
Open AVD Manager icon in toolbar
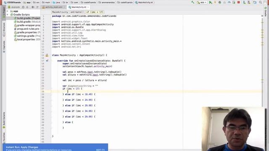(x=244, y=3)
